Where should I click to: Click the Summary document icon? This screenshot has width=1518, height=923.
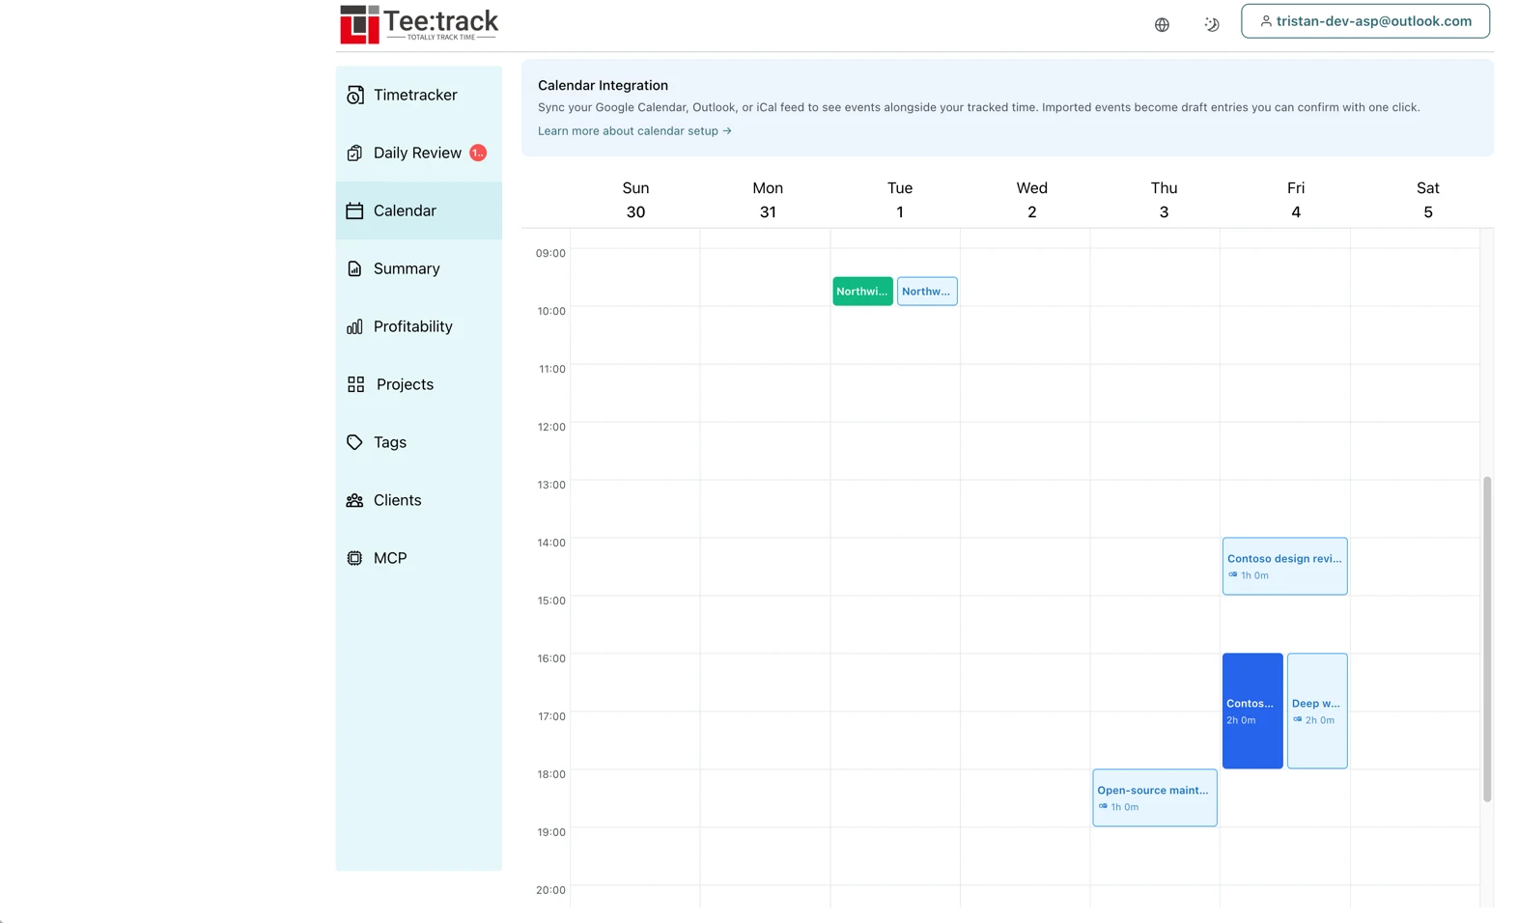point(354,268)
